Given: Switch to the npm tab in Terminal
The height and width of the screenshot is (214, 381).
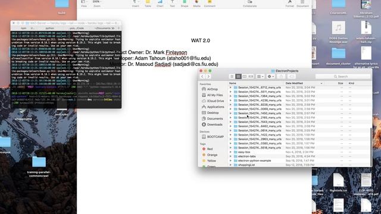Looking at the screenshot, I should point(24,29).
